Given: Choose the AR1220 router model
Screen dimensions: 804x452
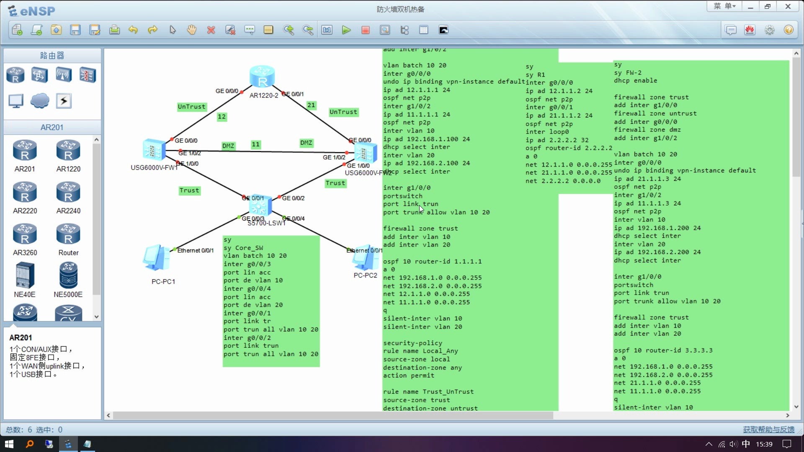Looking at the screenshot, I should [x=68, y=156].
